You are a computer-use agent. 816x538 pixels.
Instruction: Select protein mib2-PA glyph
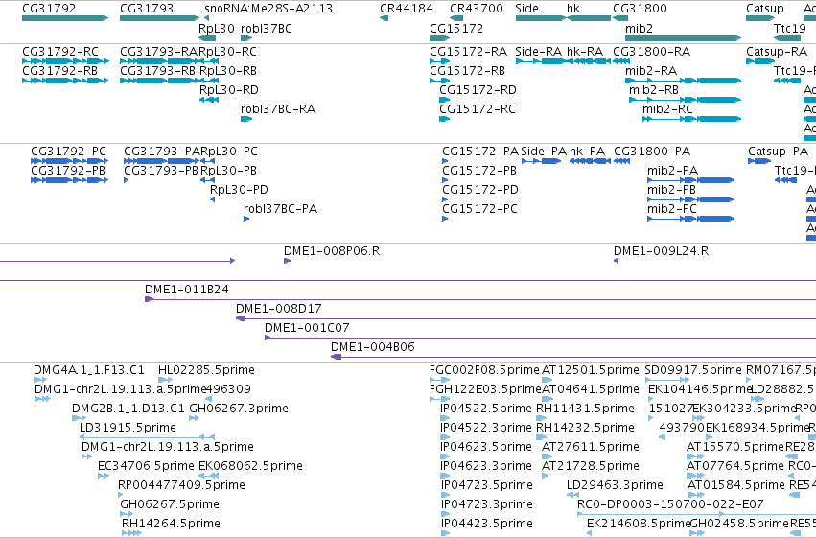coord(691,180)
